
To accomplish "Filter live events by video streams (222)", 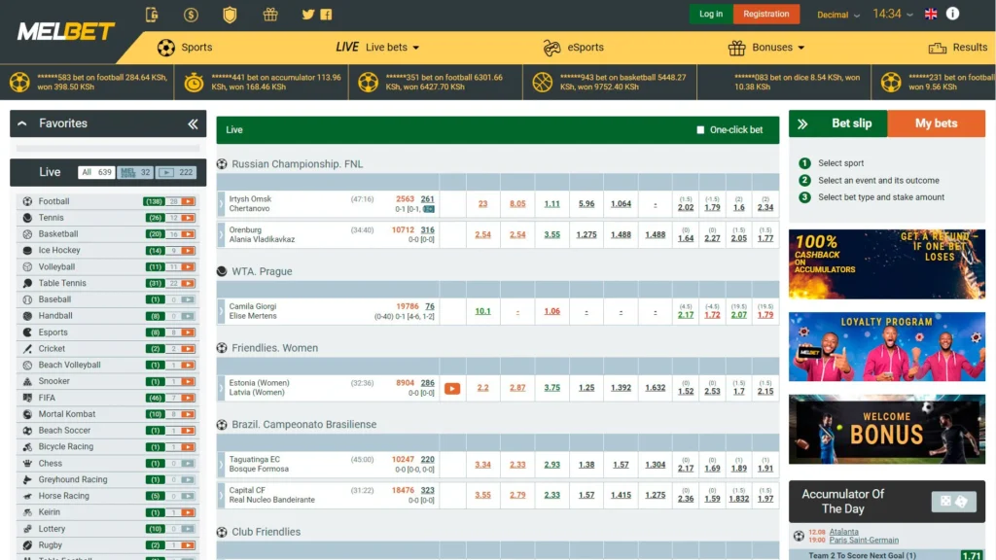I will pos(178,172).
